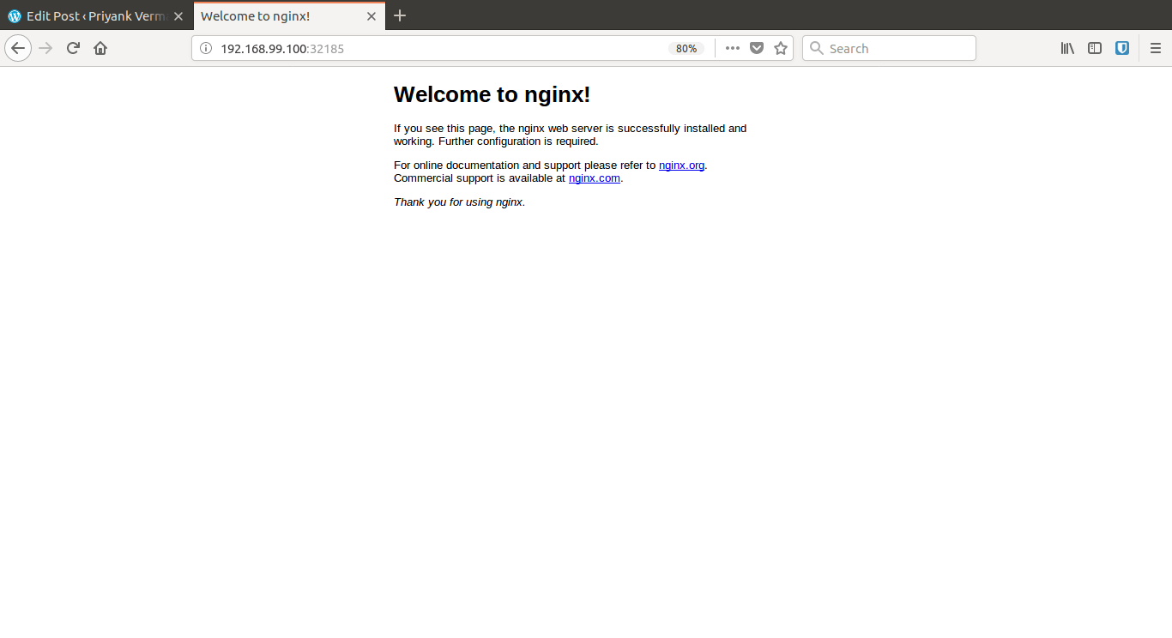Bookmark this page with the star icon
The width and height of the screenshot is (1172, 638).
780,48
